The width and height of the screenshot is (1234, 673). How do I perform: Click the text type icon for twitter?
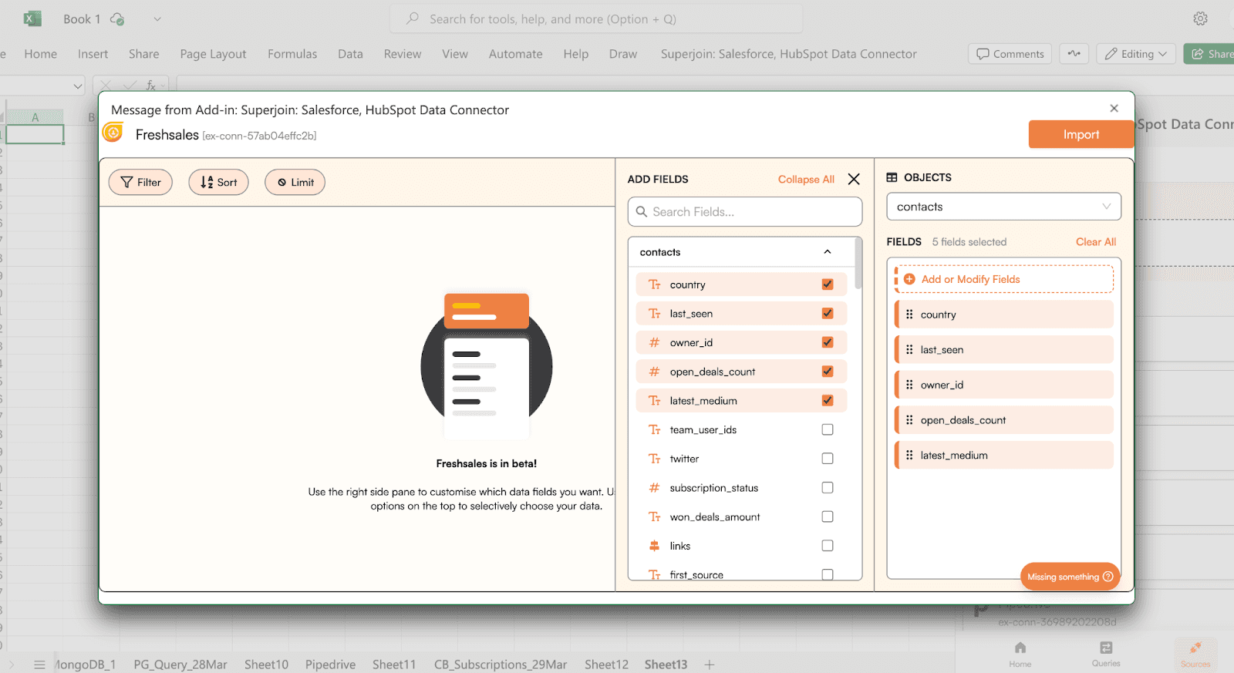[655, 459]
